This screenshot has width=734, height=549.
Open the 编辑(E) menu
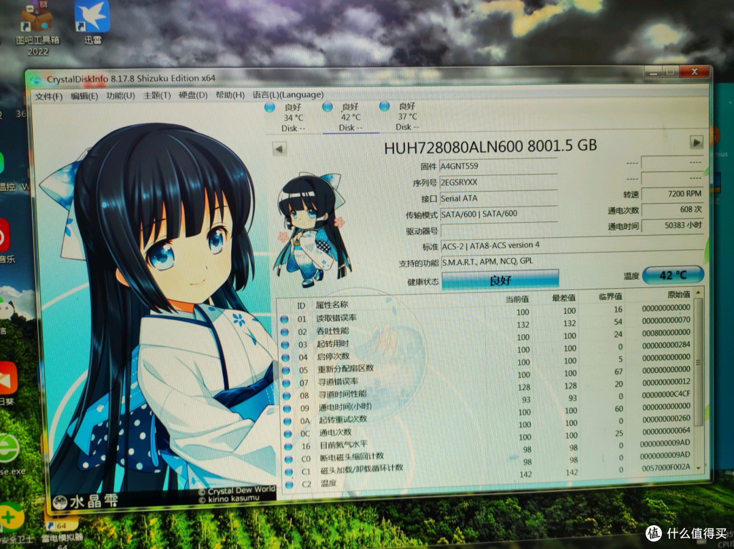pyautogui.click(x=84, y=96)
